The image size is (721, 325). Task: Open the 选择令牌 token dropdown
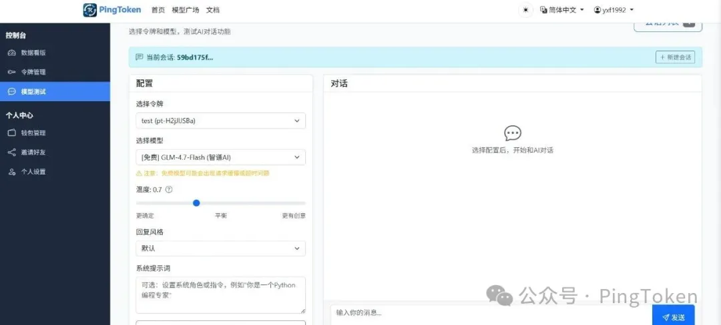tap(221, 121)
